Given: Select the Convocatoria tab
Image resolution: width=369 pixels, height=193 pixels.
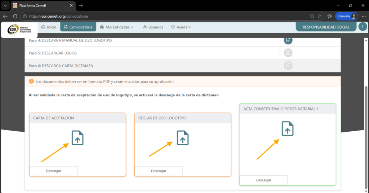Looking at the screenshot, I should tap(78, 27).
